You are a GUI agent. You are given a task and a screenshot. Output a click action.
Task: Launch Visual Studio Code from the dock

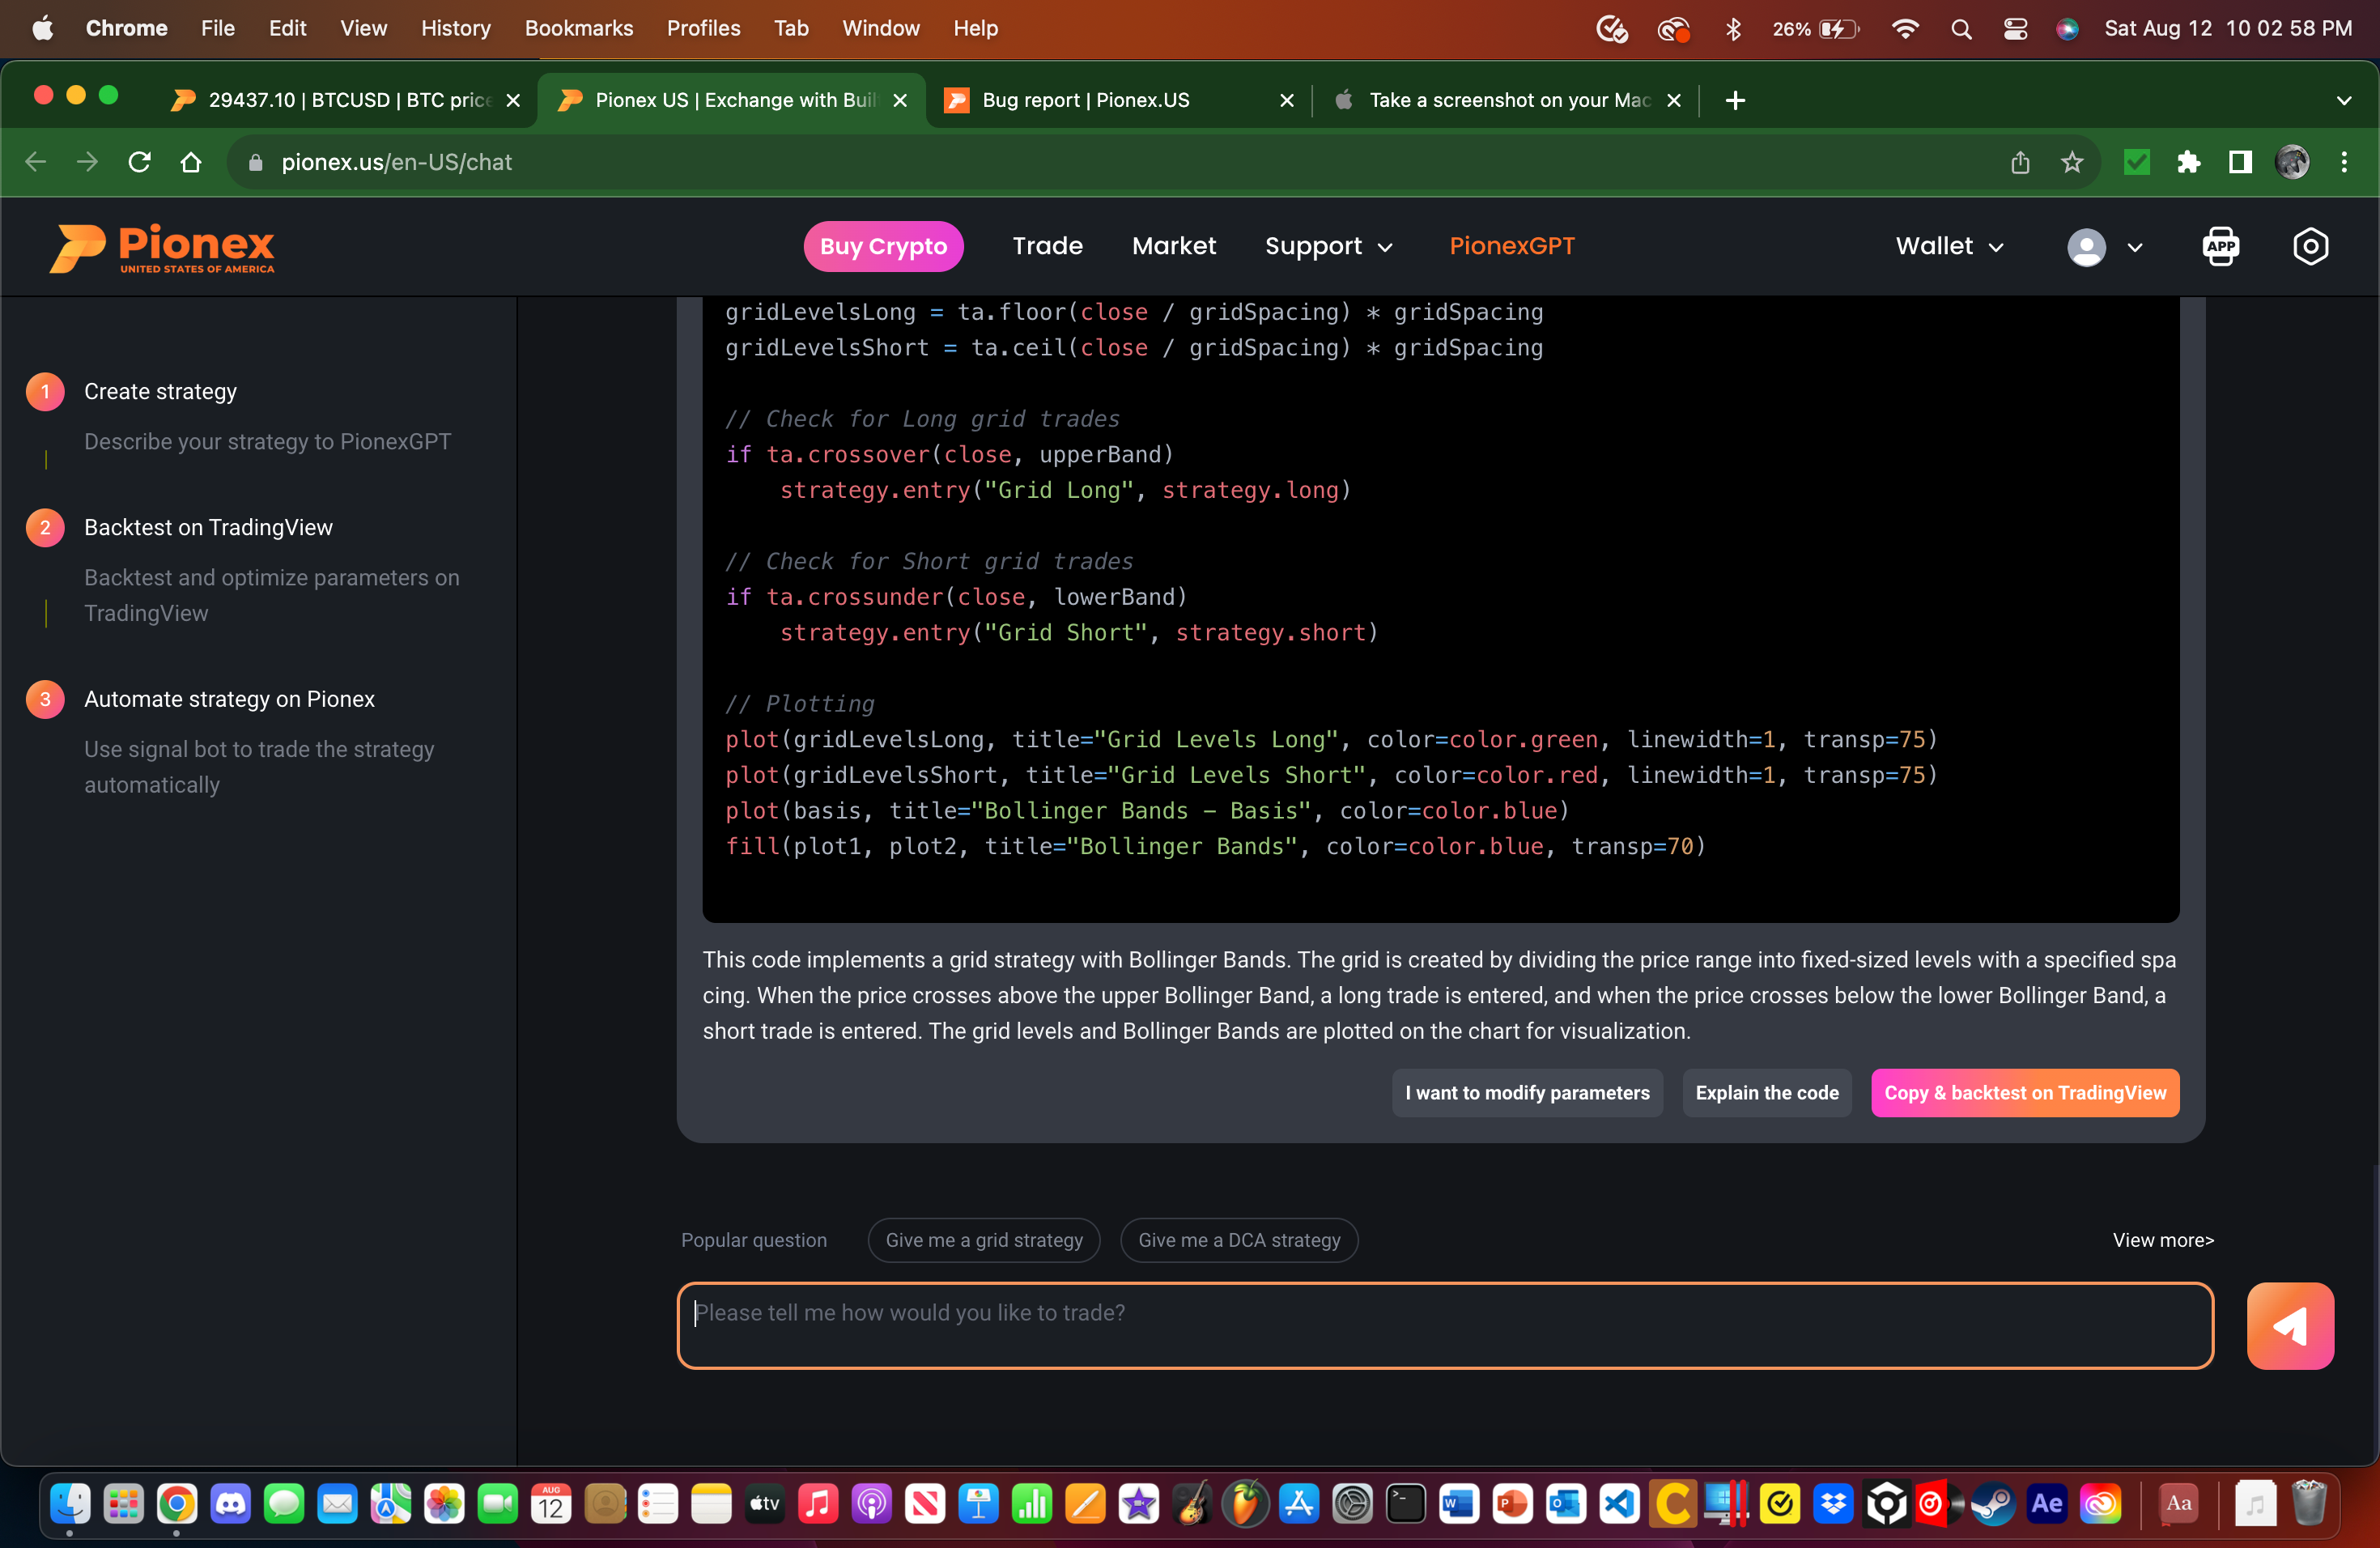(1619, 1503)
